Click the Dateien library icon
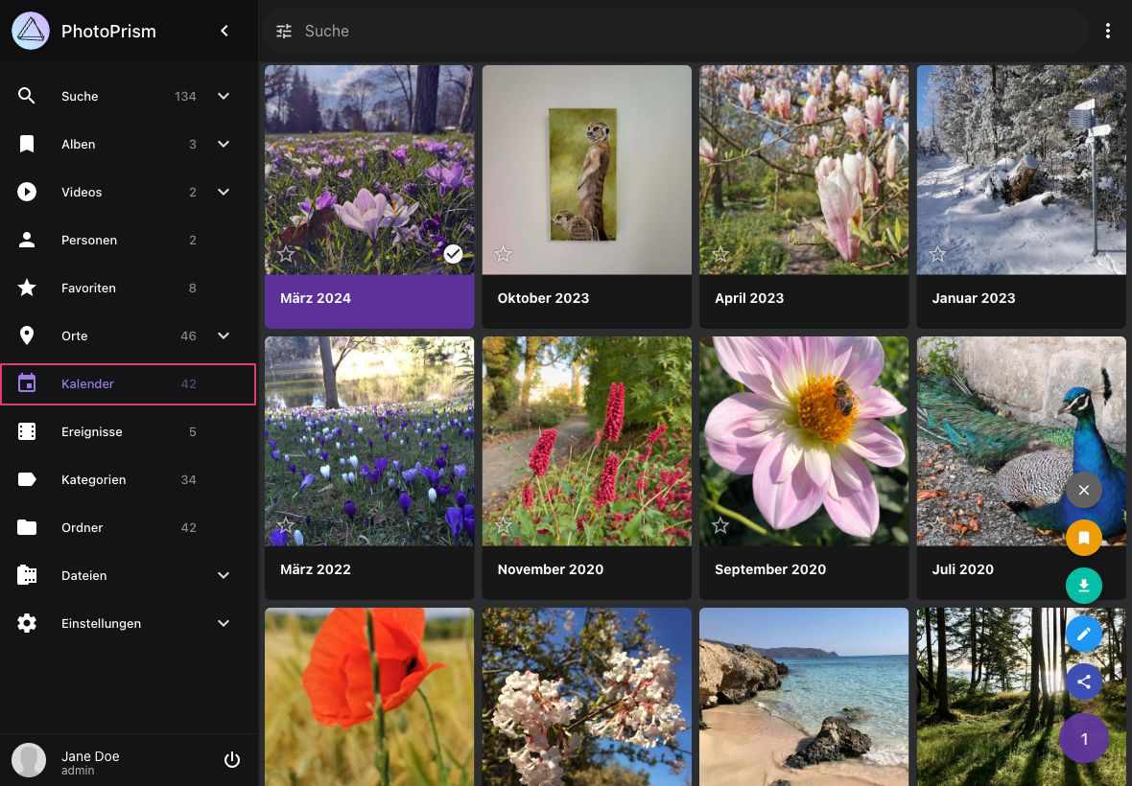 (27, 575)
